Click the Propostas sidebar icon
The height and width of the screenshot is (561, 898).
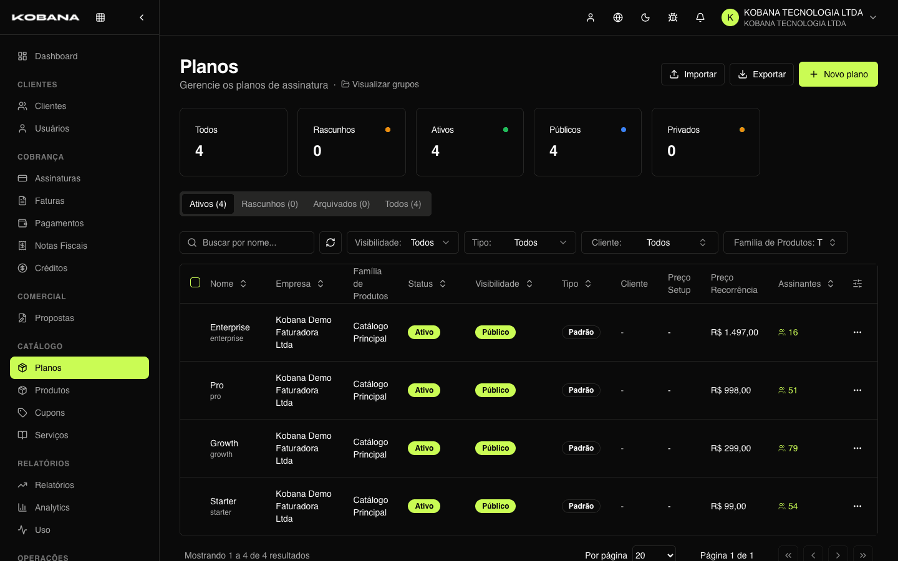click(22, 318)
